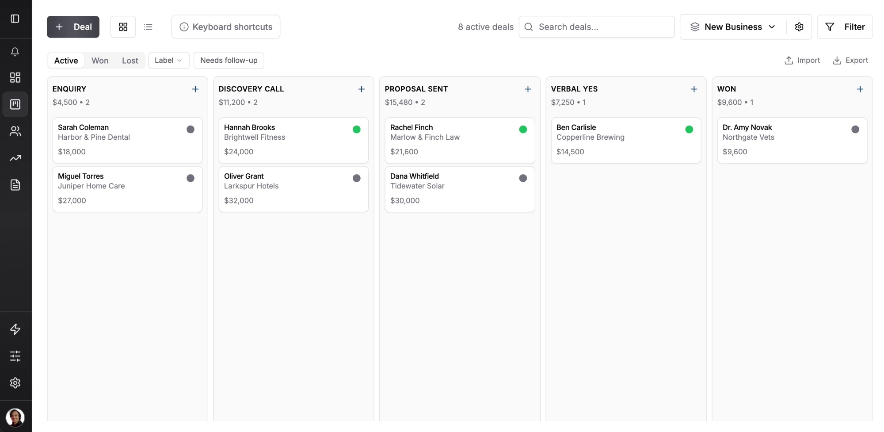Click the $21,600 deal value
Screen dimensions: 884x432
click(404, 152)
